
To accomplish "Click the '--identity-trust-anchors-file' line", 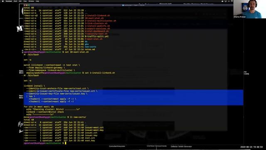I will [x=57, y=88].
